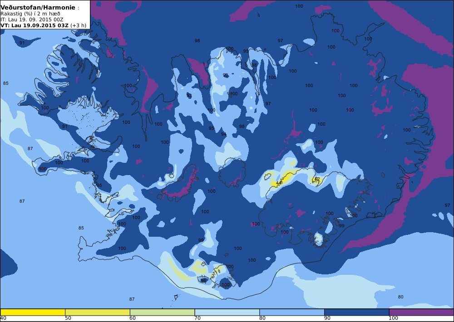Click the pale blue 70–80 legend band

point(227,312)
